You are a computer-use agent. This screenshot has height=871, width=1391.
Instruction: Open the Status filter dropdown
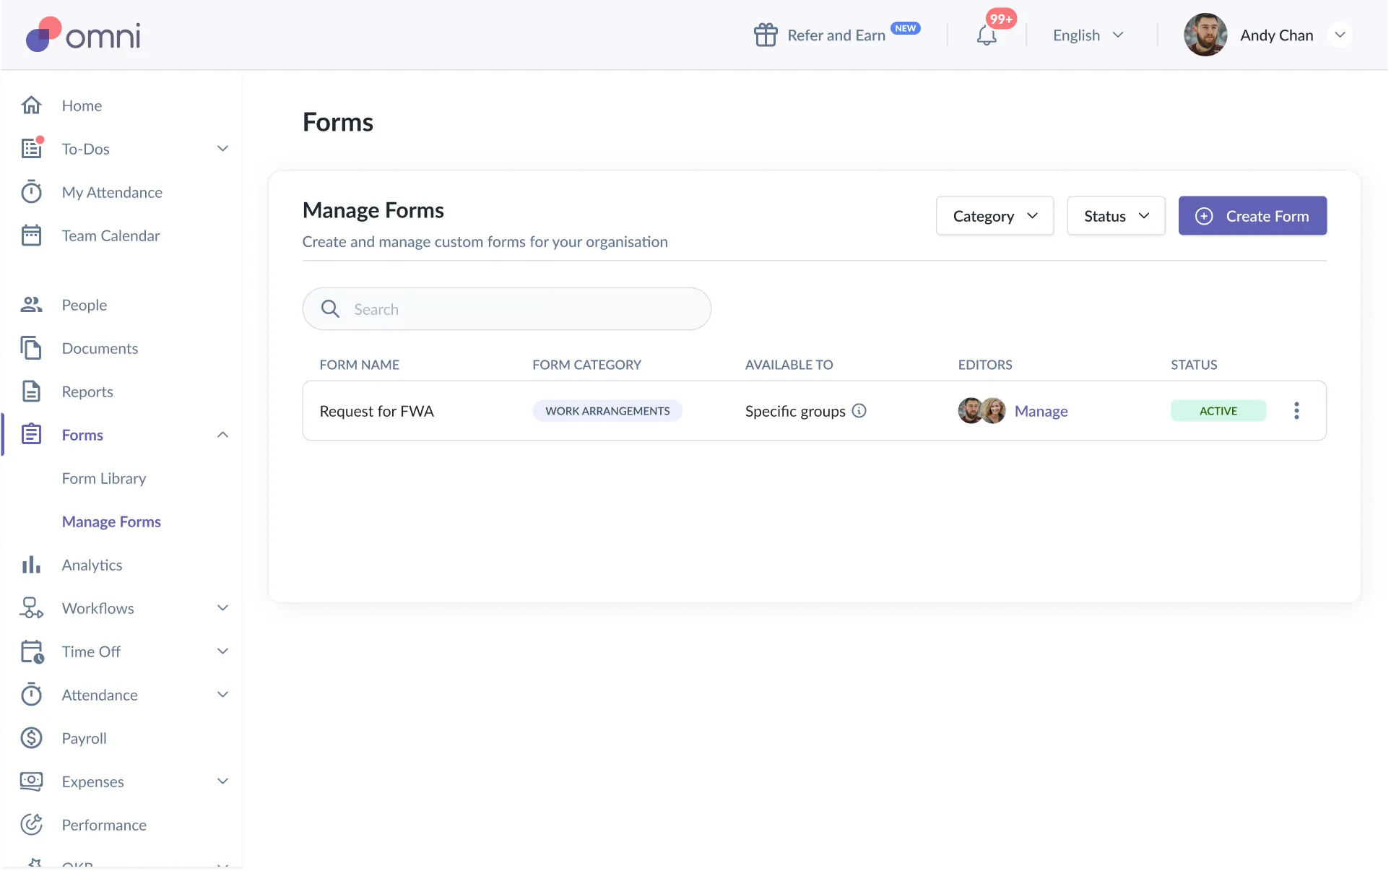(1116, 216)
